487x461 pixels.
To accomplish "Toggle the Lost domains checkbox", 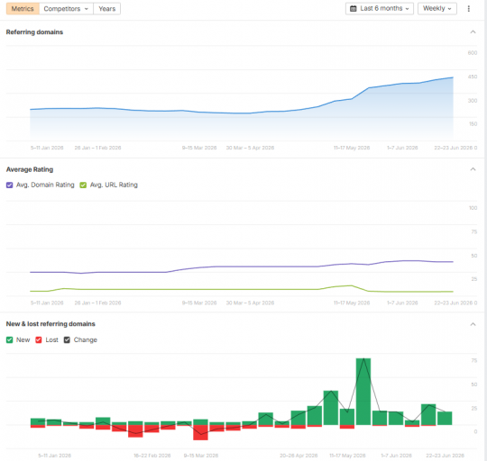I will (39, 340).
